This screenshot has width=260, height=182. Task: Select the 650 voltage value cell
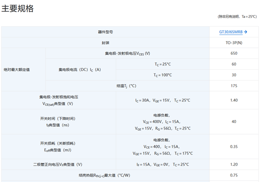(234, 53)
